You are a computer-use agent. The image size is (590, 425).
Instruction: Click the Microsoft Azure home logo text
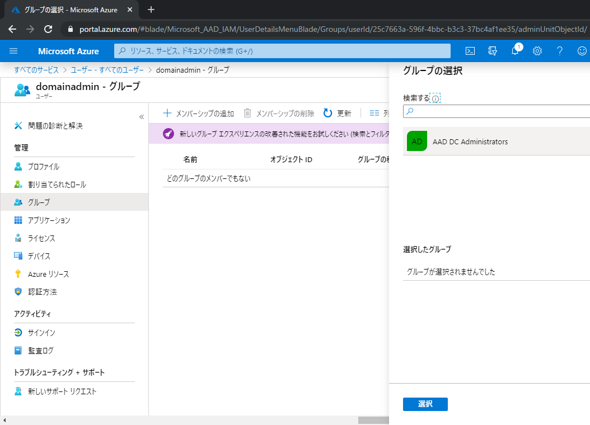[68, 51]
